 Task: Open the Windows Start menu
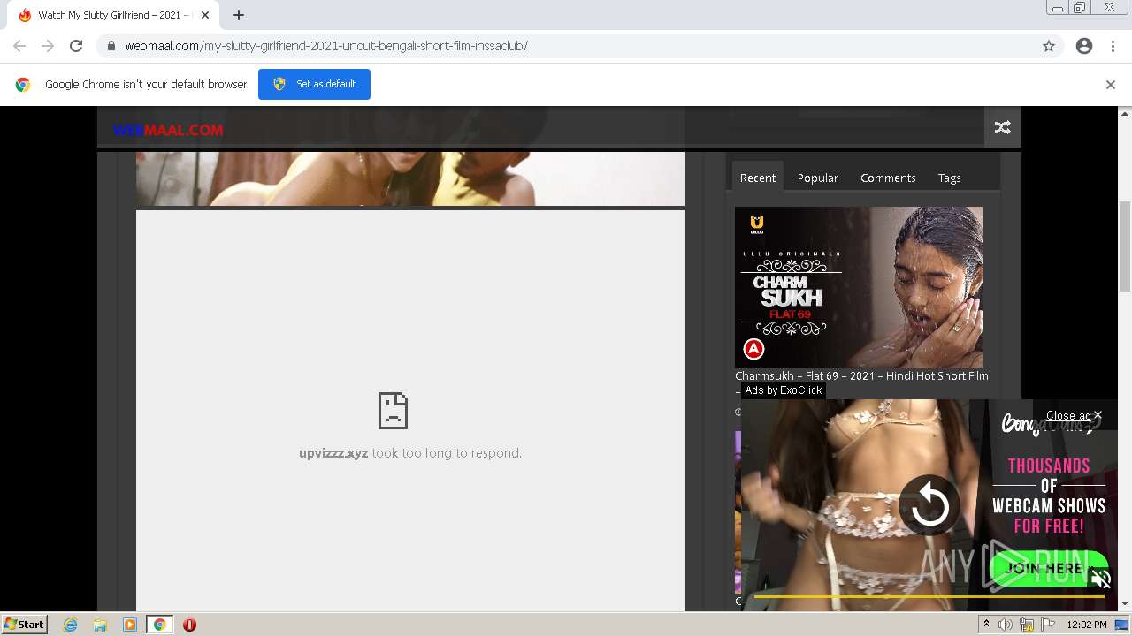(x=25, y=624)
